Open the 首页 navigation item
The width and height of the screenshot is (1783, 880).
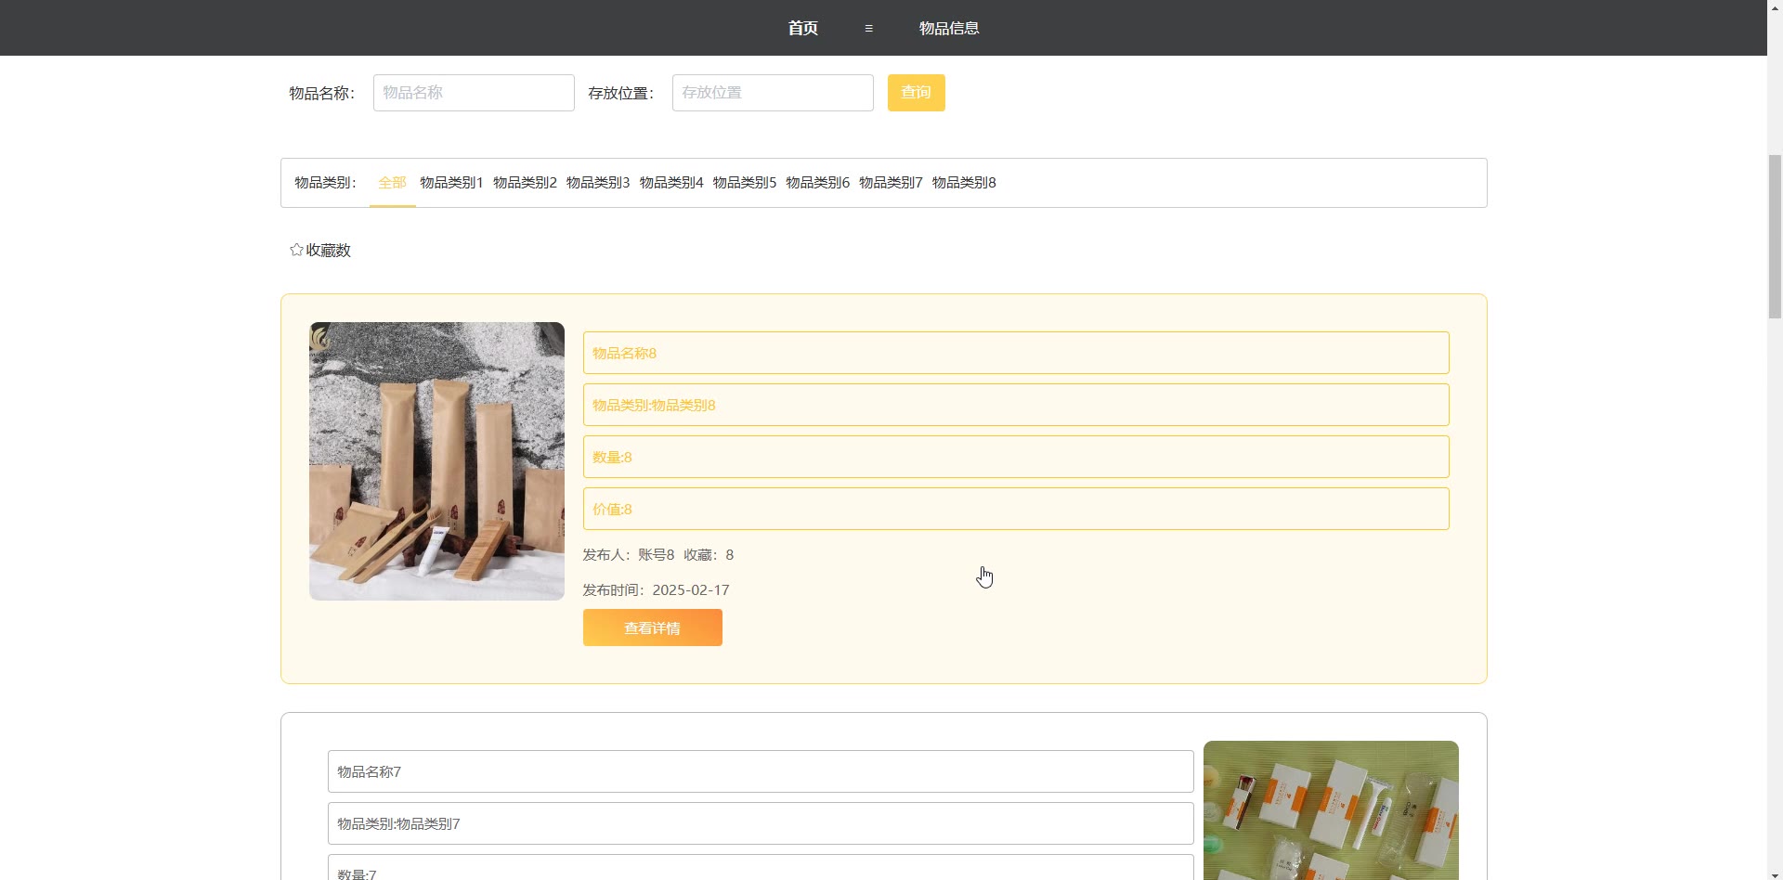click(802, 28)
